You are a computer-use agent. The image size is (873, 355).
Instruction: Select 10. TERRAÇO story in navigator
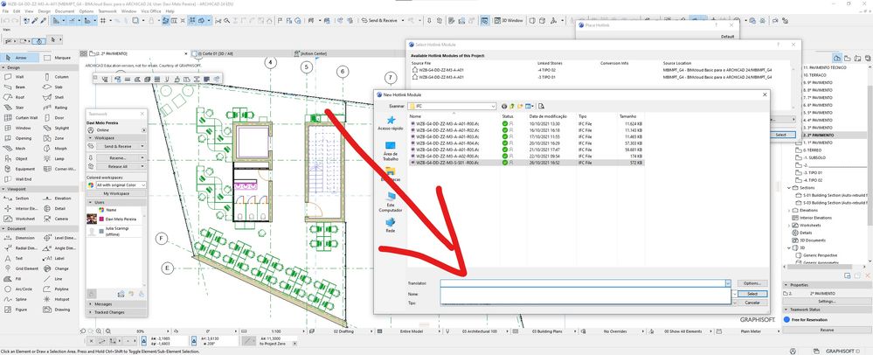[815, 74]
